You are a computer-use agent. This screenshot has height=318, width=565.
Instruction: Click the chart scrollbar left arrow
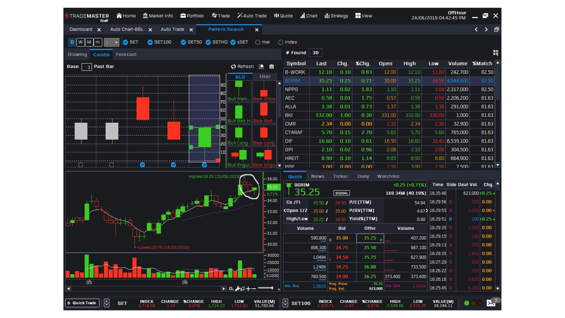click(x=69, y=289)
